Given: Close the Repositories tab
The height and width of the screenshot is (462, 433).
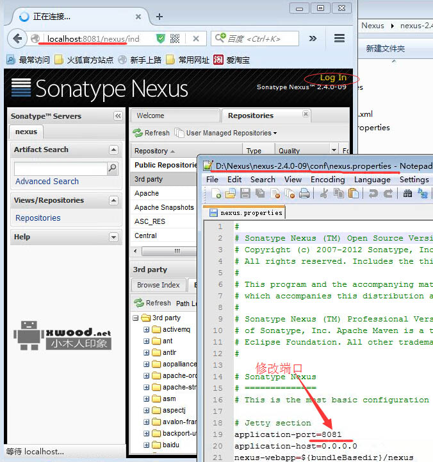Looking at the screenshot, I should [306, 114].
